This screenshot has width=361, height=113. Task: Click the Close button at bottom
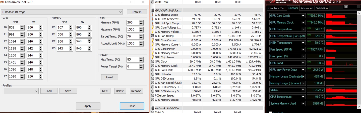pyautogui.click(x=132, y=106)
